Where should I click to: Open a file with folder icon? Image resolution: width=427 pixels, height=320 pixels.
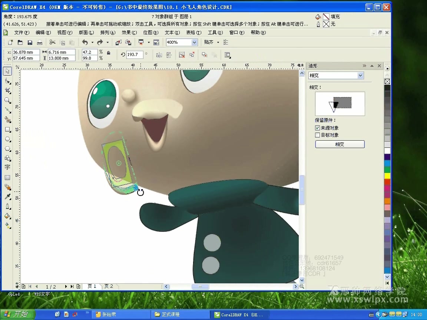click(x=20, y=42)
